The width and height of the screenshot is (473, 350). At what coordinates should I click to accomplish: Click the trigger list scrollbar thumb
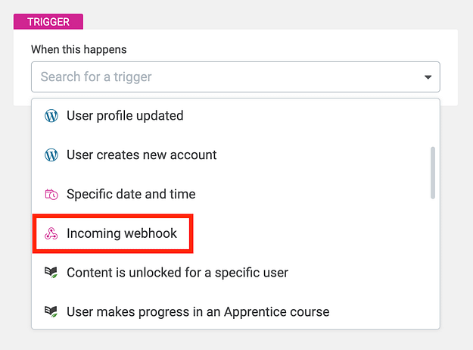tap(433, 172)
